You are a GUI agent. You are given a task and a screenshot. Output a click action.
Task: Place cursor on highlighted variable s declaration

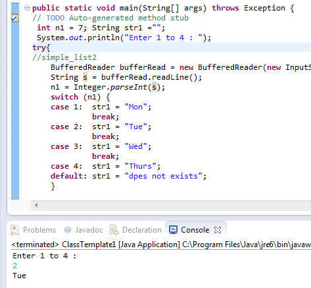coord(85,77)
